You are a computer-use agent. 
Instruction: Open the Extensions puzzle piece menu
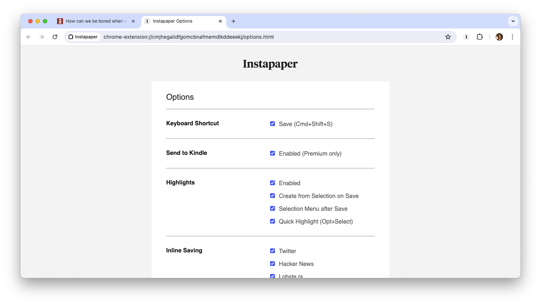(x=480, y=37)
